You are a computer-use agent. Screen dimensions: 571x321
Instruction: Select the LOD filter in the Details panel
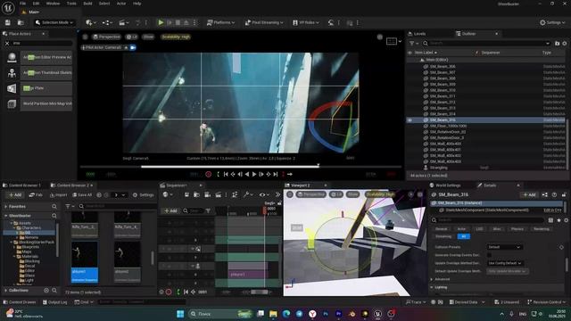coord(479,229)
